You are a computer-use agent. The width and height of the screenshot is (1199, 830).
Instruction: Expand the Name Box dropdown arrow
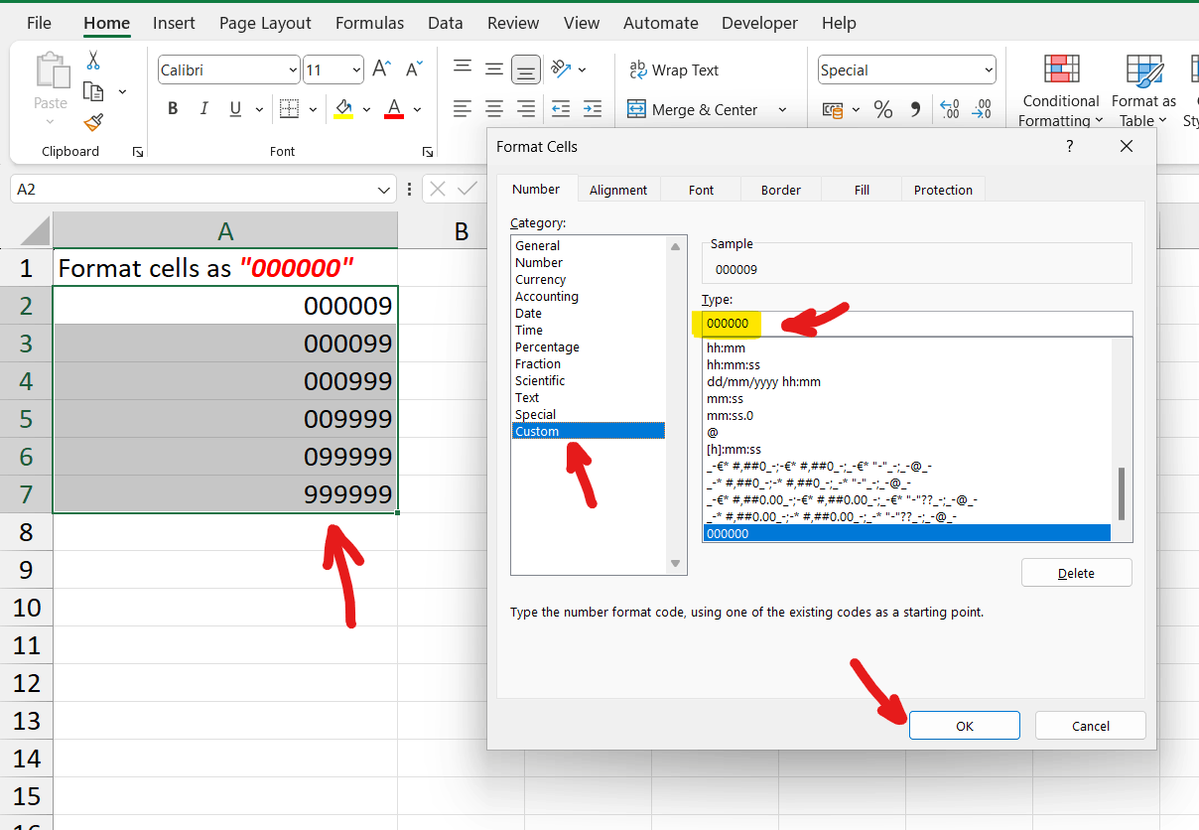point(385,189)
